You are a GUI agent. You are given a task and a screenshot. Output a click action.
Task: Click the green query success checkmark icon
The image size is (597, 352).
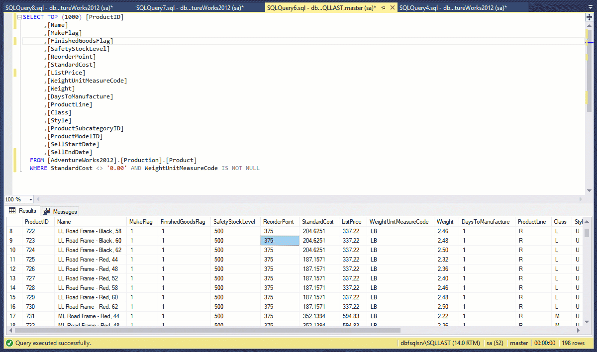(9, 343)
